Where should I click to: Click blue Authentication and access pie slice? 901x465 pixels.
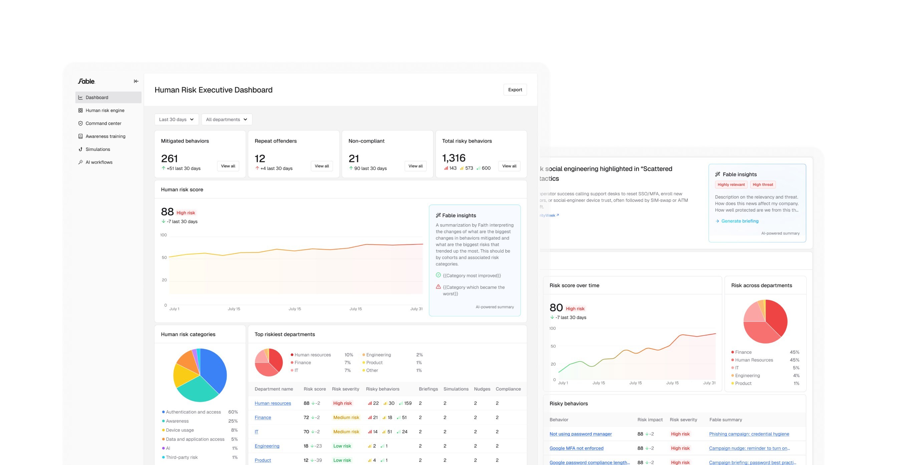click(x=214, y=370)
